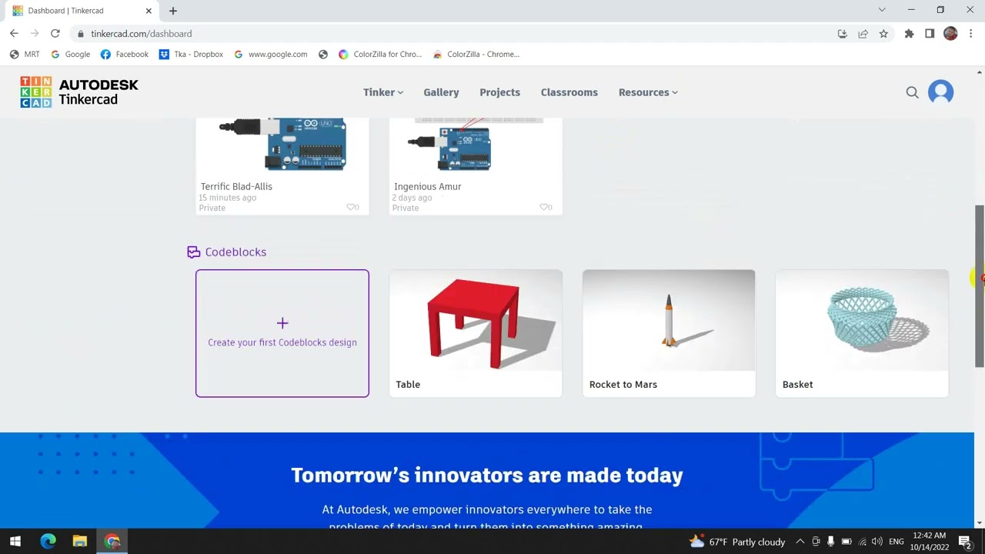Open the Classrooms page
The image size is (985, 554).
point(569,92)
